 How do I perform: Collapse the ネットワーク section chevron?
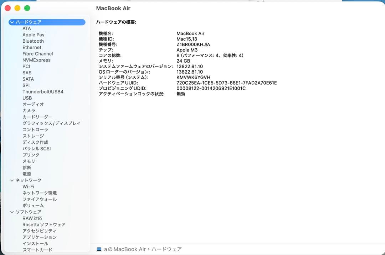point(12,180)
